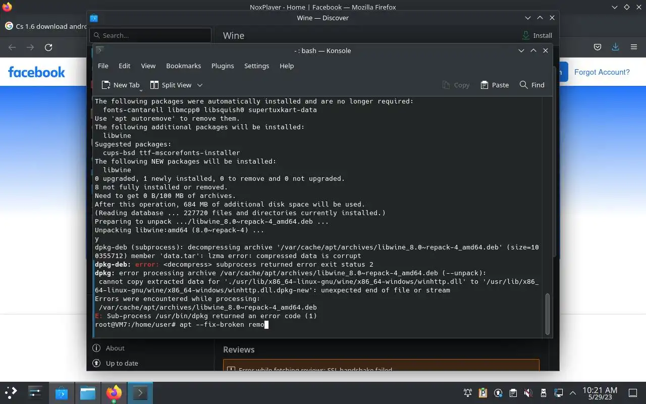Open the Help menu in Konsole
Image resolution: width=646 pixels, height=404 pixels.
pyautogui.click(x=287, y=66)
